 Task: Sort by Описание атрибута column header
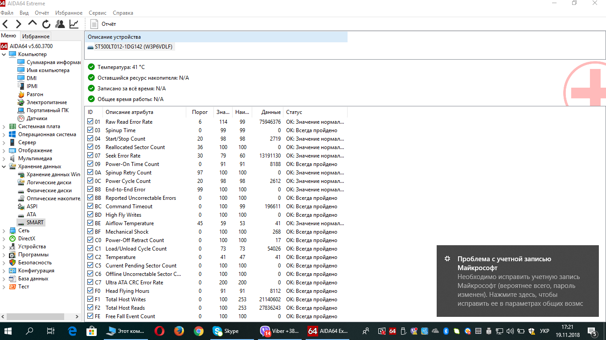click(144, 112)
